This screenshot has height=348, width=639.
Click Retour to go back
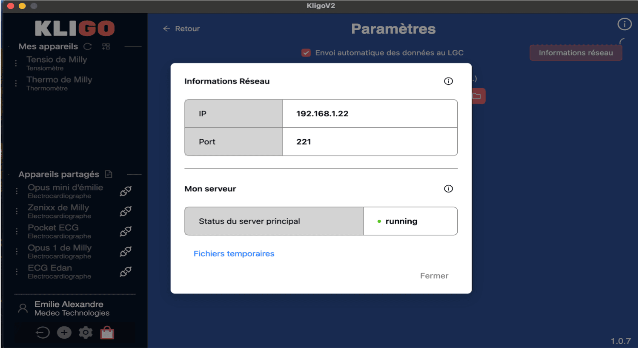pos(181,29)
